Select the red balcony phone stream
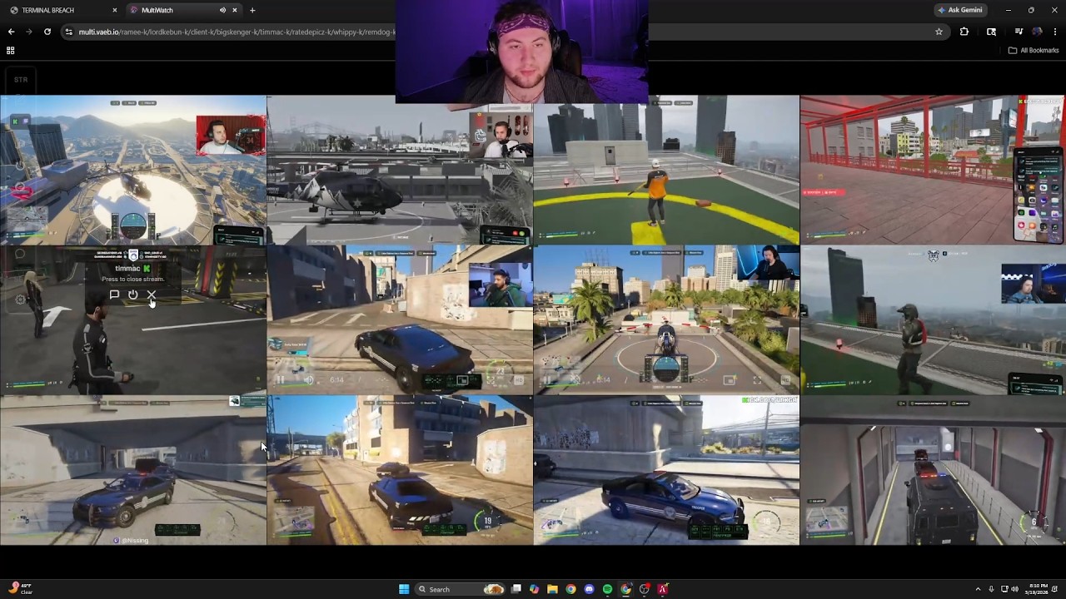 [933, 170]
